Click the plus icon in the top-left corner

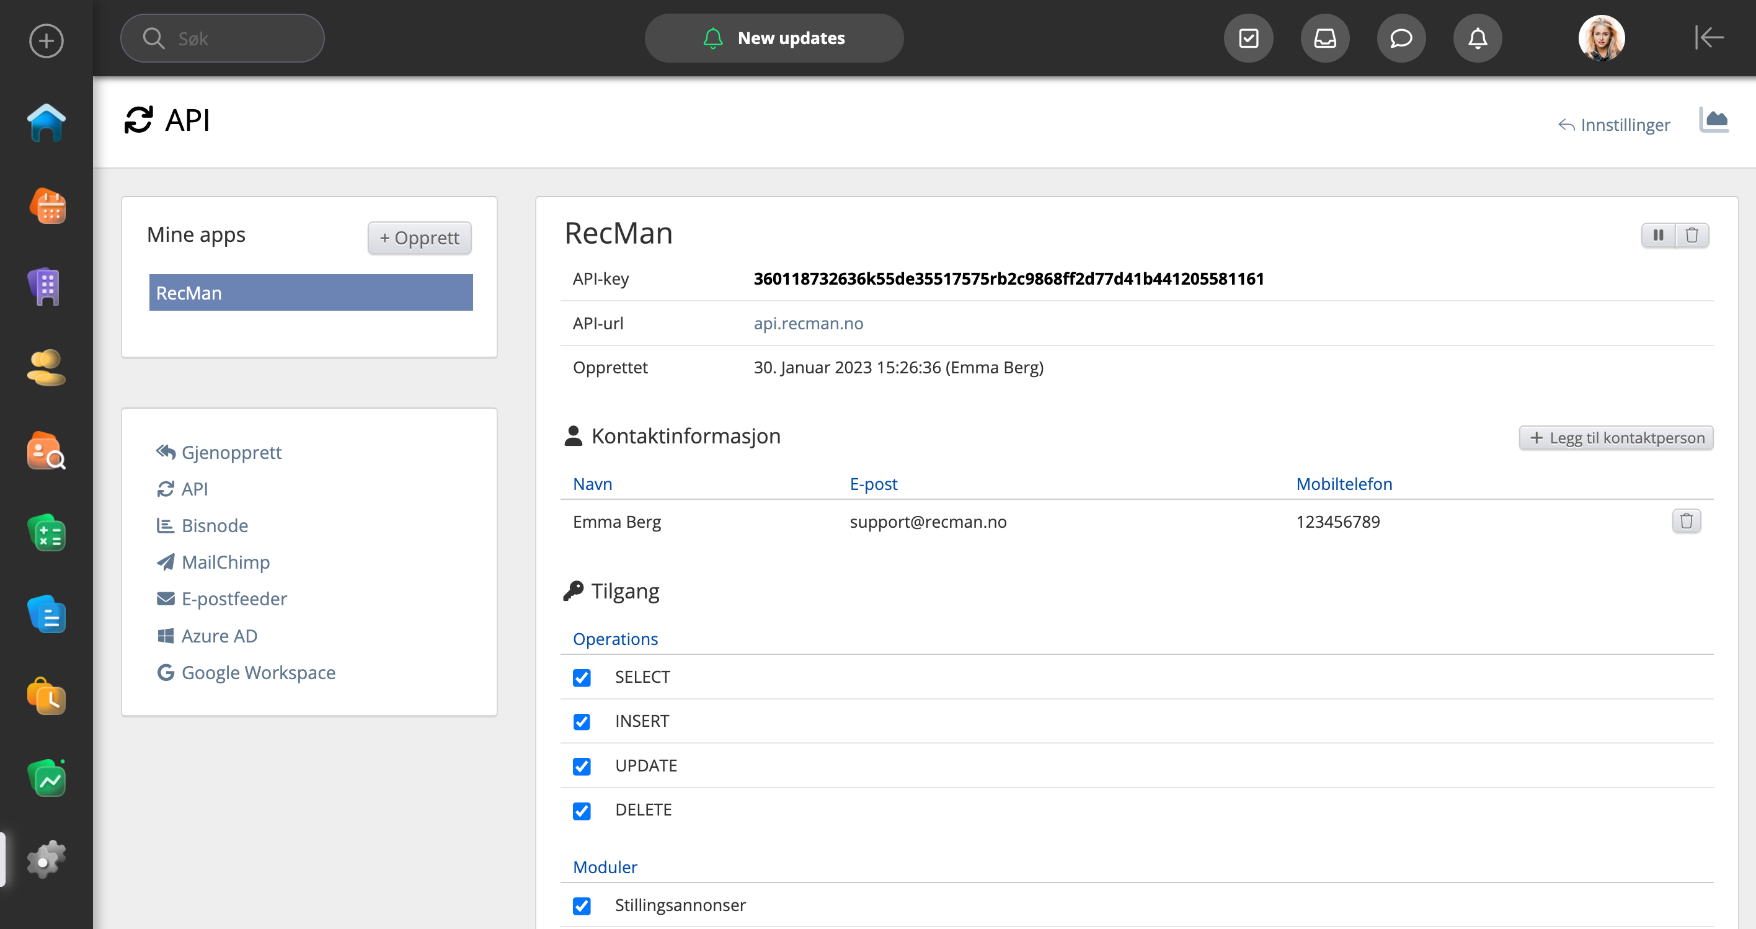[47, 41]
